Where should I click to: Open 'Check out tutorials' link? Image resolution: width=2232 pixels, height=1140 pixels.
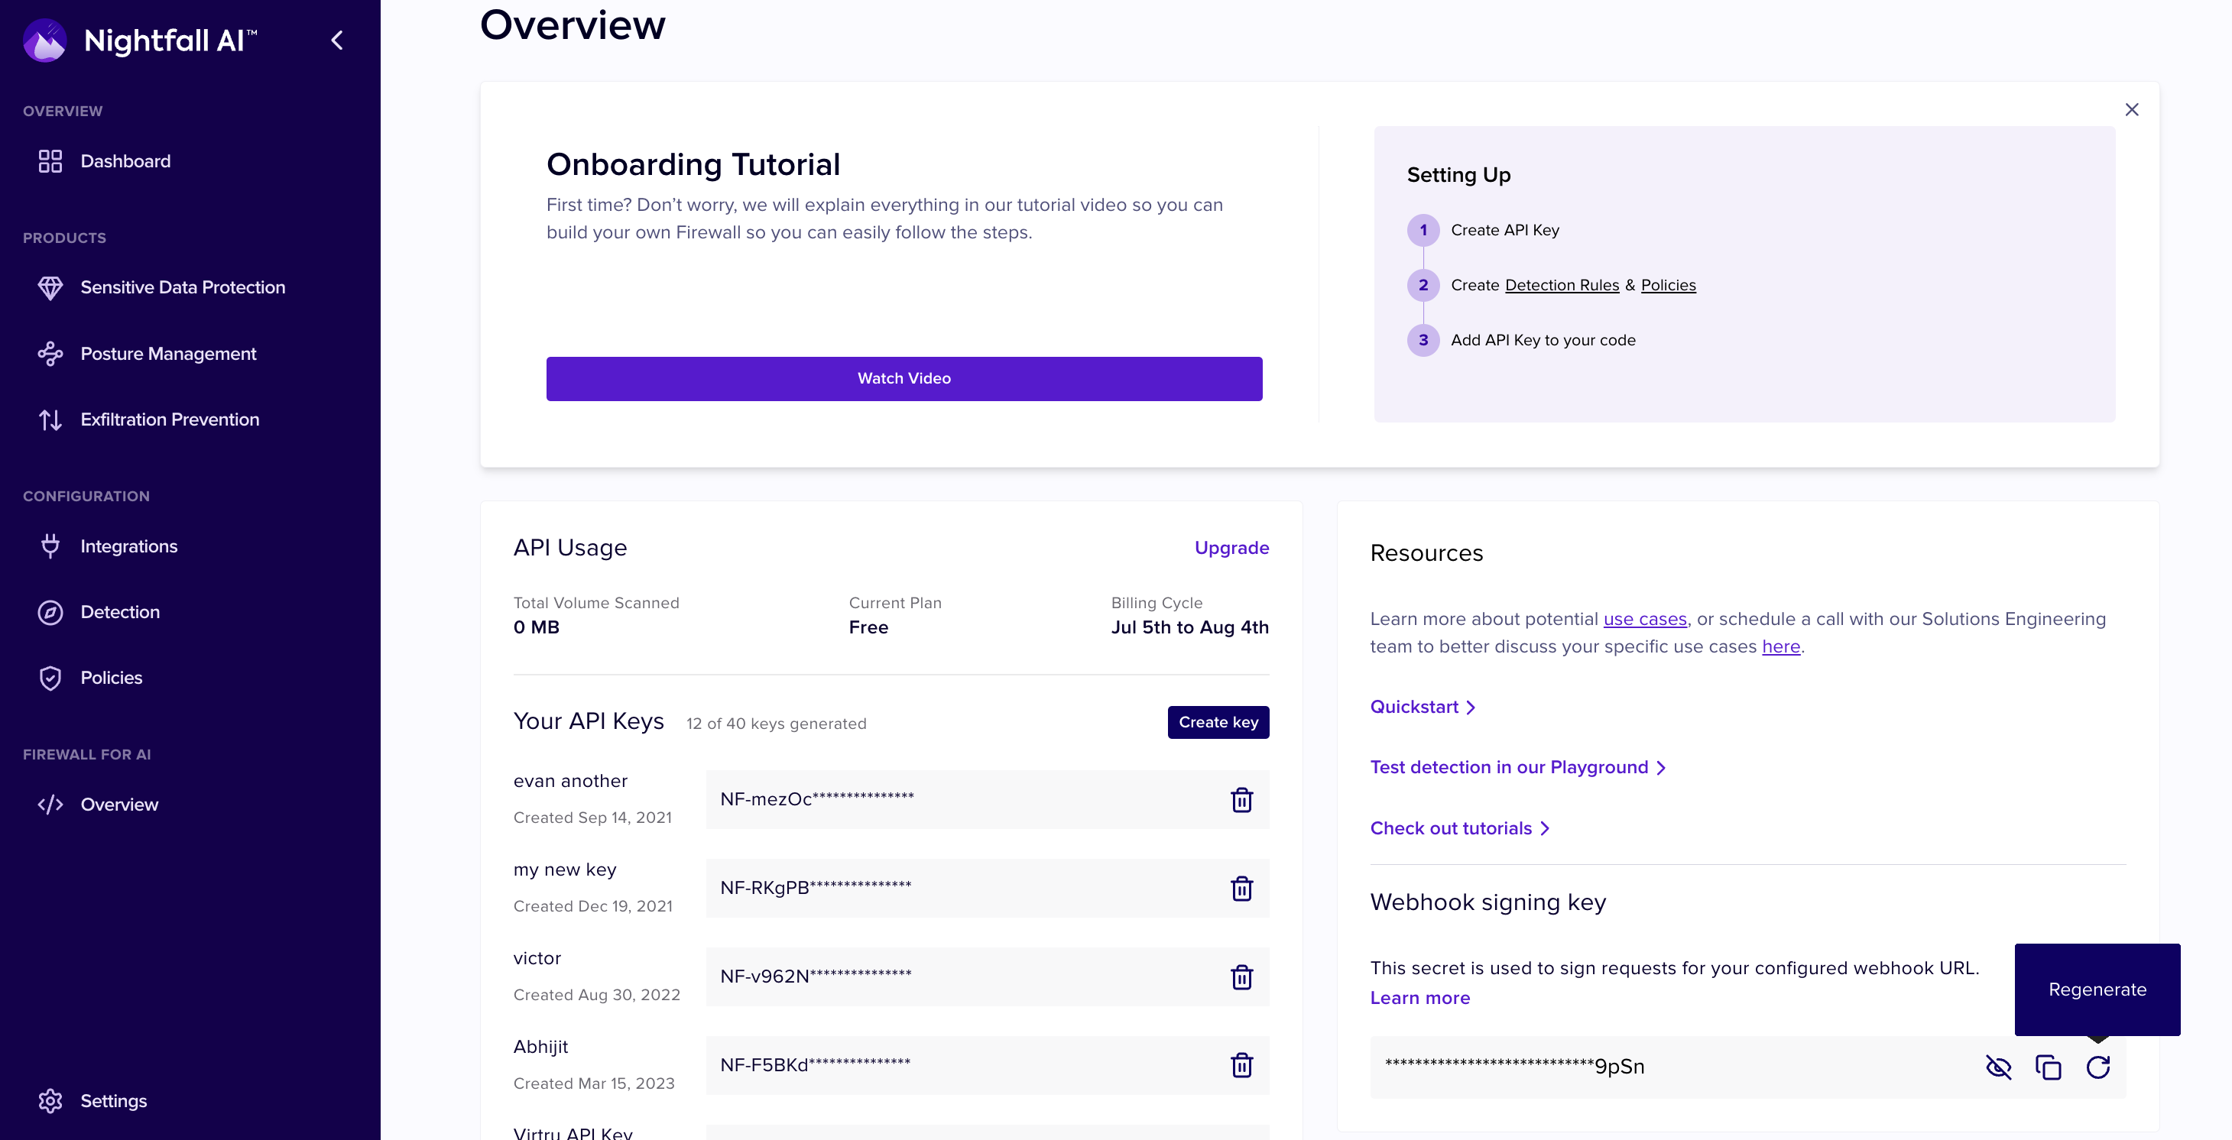pyautogui.click(x=1458, y=828)
